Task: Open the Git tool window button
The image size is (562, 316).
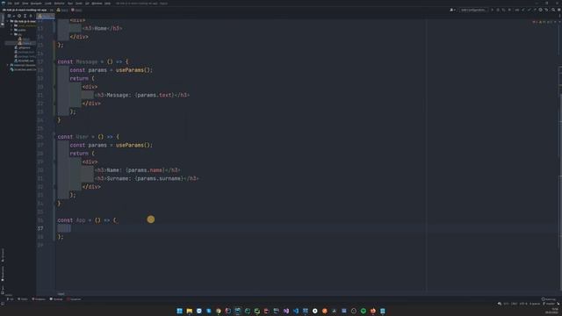Action: pyautogui.click(x=11, y=299)
